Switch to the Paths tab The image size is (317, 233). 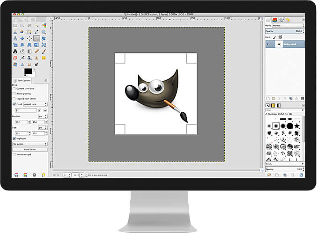(281, 20)
